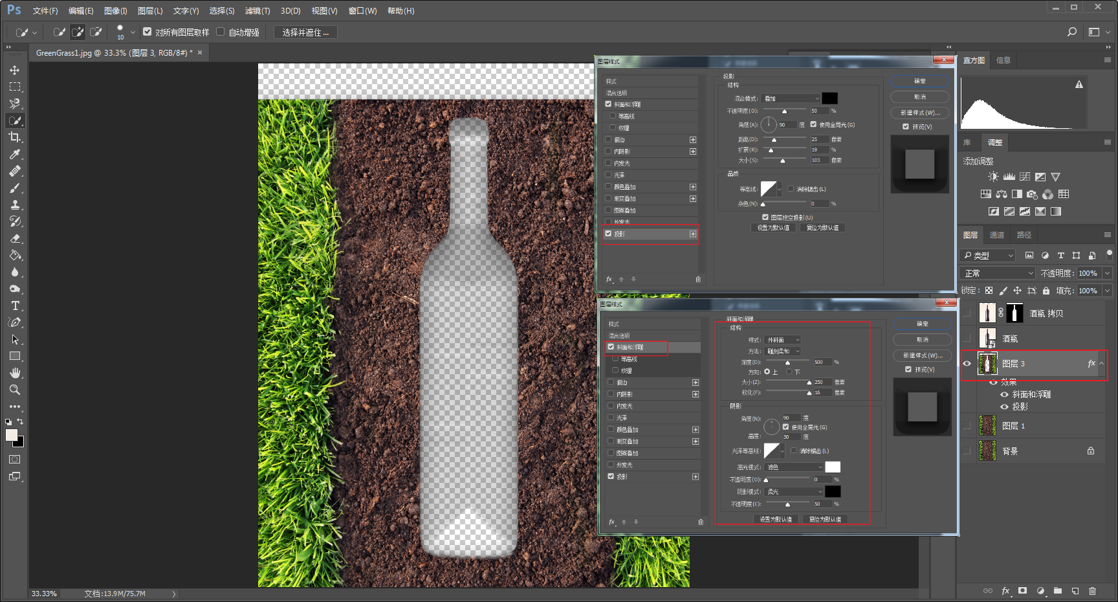Select the Eraser tool
This screenshot has height=602, width=1118.
15,238
